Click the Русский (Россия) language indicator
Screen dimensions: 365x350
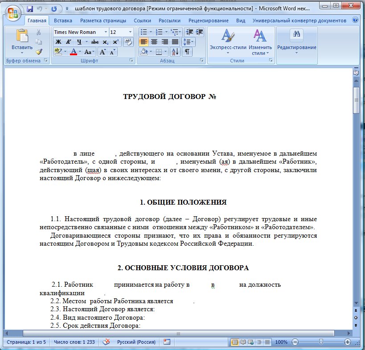[136, 342]
